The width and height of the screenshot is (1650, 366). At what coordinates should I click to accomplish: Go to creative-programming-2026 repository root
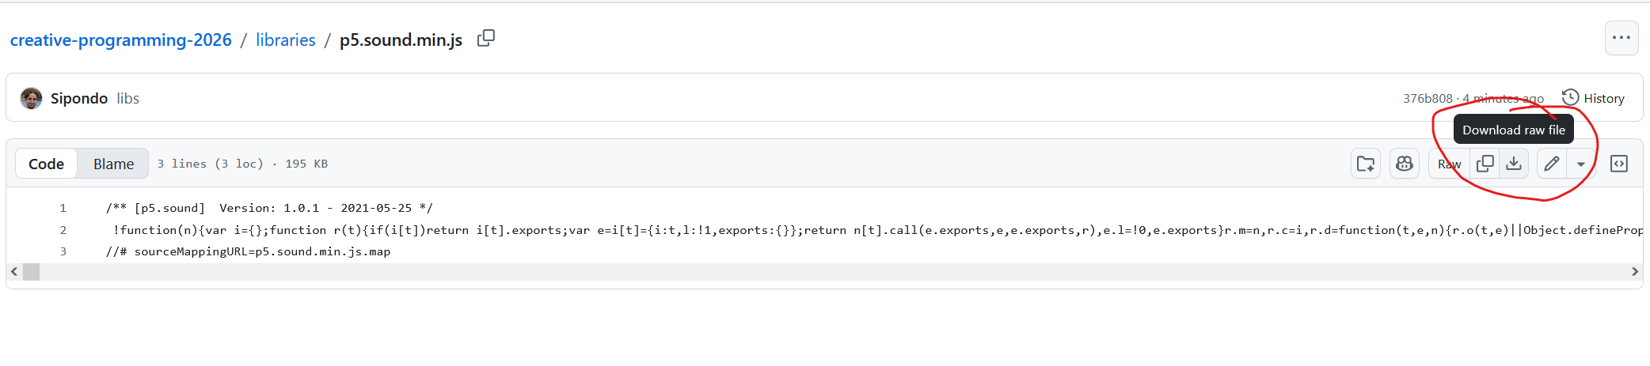(x=121, y=40)
